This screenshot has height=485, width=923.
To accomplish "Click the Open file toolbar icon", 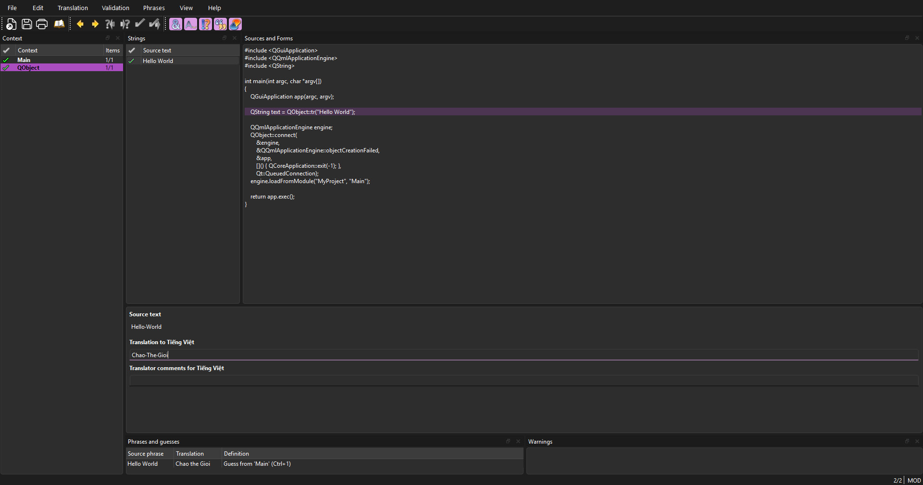I will pos(11,24).
